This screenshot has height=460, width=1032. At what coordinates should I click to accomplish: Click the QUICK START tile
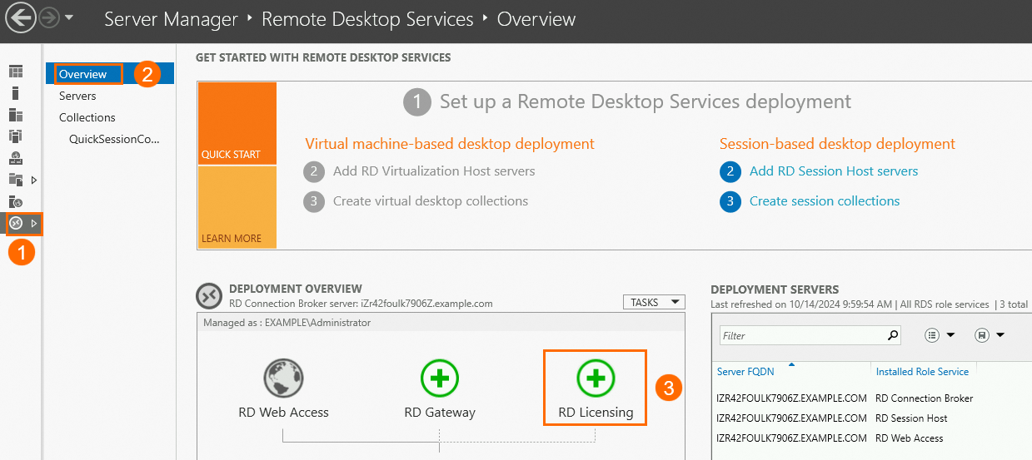point(237,123)
